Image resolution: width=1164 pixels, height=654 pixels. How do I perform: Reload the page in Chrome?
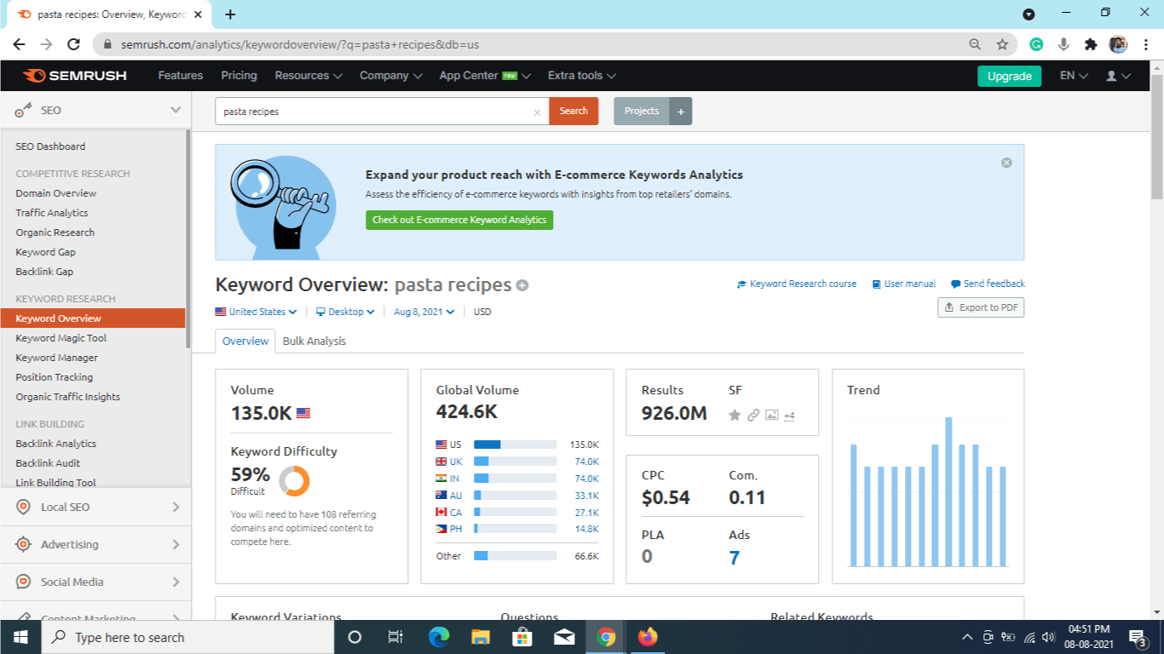pos(73,44)
